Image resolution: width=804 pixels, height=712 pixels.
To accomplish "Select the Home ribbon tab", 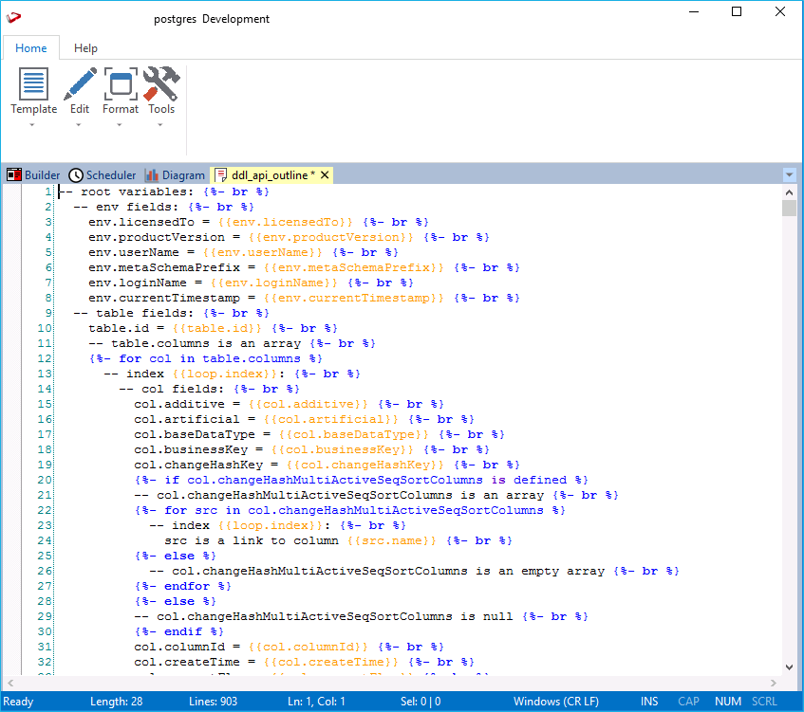I will click(x=30, y=48).
